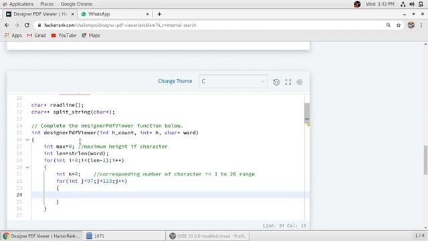Viewport: 428px width, 241px height.
Task: Open the language dropdown showing C
Action: click(233, 82)
